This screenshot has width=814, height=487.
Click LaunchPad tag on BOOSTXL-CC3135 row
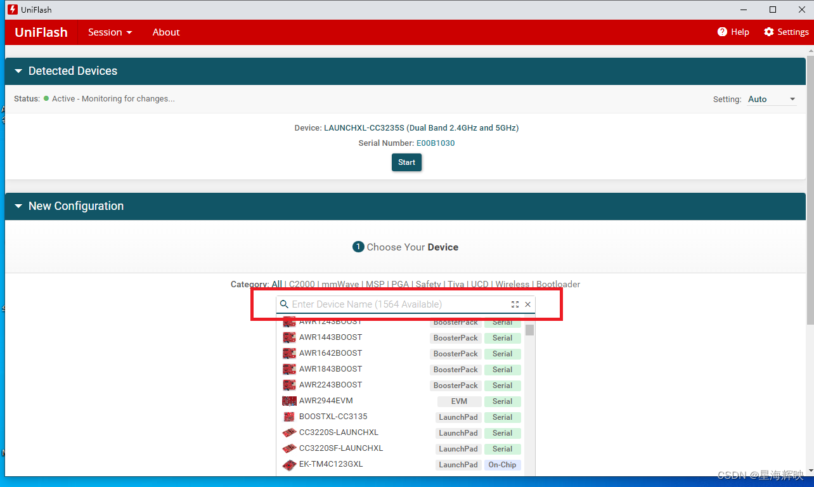coord(458,417)
